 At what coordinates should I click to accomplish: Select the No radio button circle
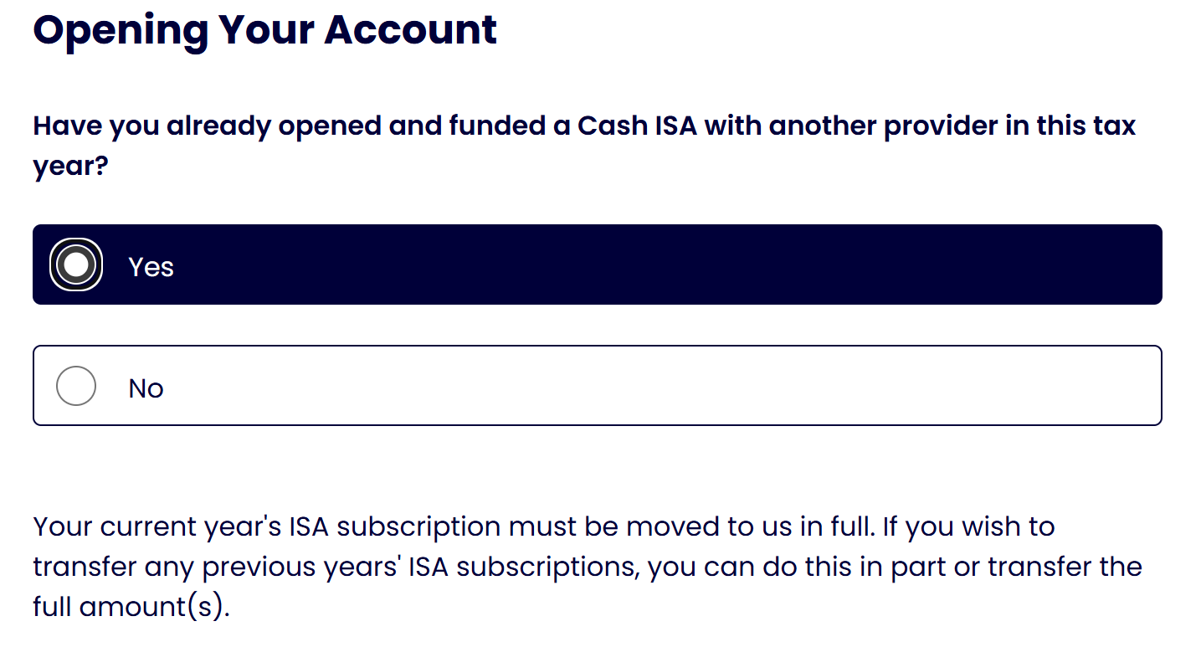[76, 386]
